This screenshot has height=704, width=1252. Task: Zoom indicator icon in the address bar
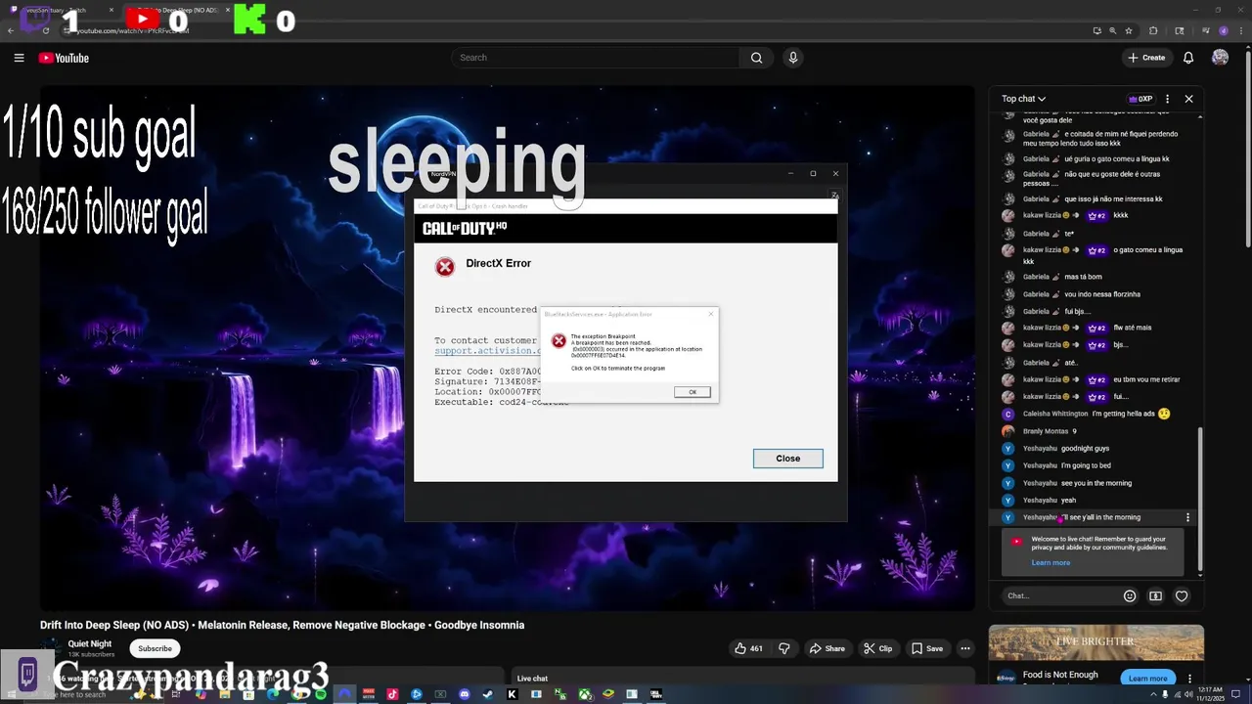coord(1113,30)
